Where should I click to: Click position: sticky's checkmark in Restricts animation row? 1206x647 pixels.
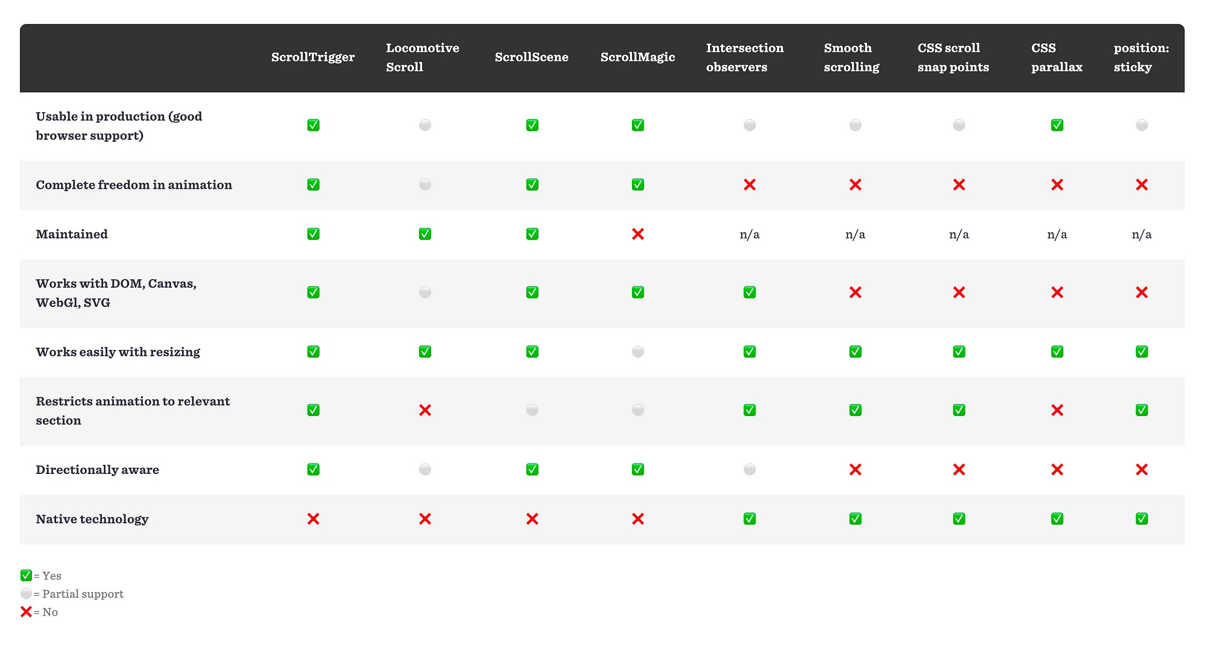coord(1141,410)
